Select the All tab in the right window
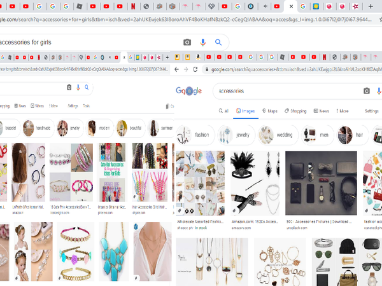382x286 pixels. (223, 111)
